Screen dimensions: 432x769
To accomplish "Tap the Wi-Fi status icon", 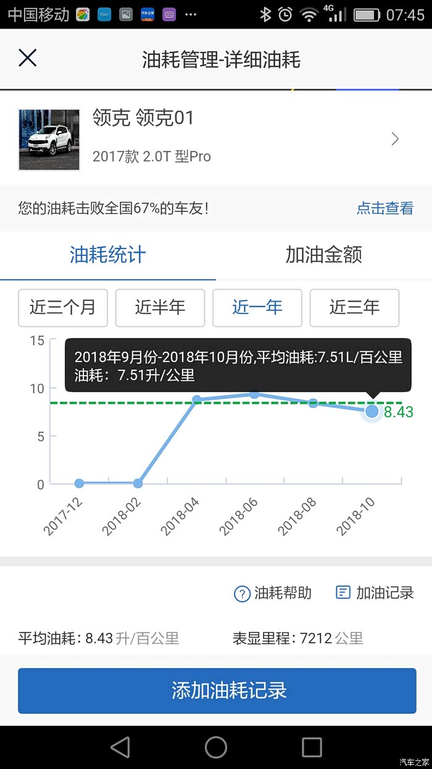I will coord(309,15).
